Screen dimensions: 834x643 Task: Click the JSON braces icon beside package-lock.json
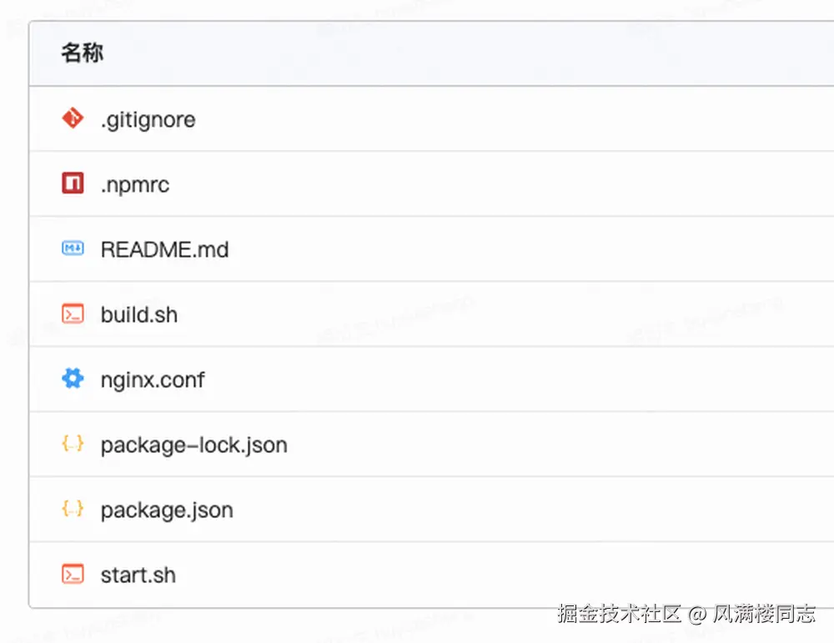pyautogui.click(x=73, y=444)
